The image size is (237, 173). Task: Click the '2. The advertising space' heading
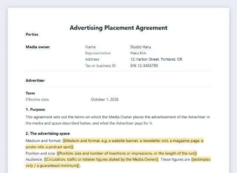point(48,134)
